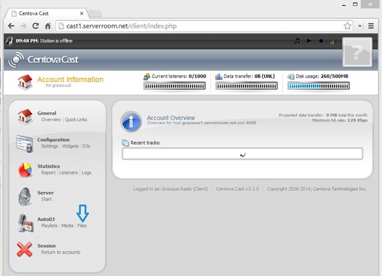382x276 pixels.
Task: Open the Chrome hamburger menu
Action: (x=371, y=26)
